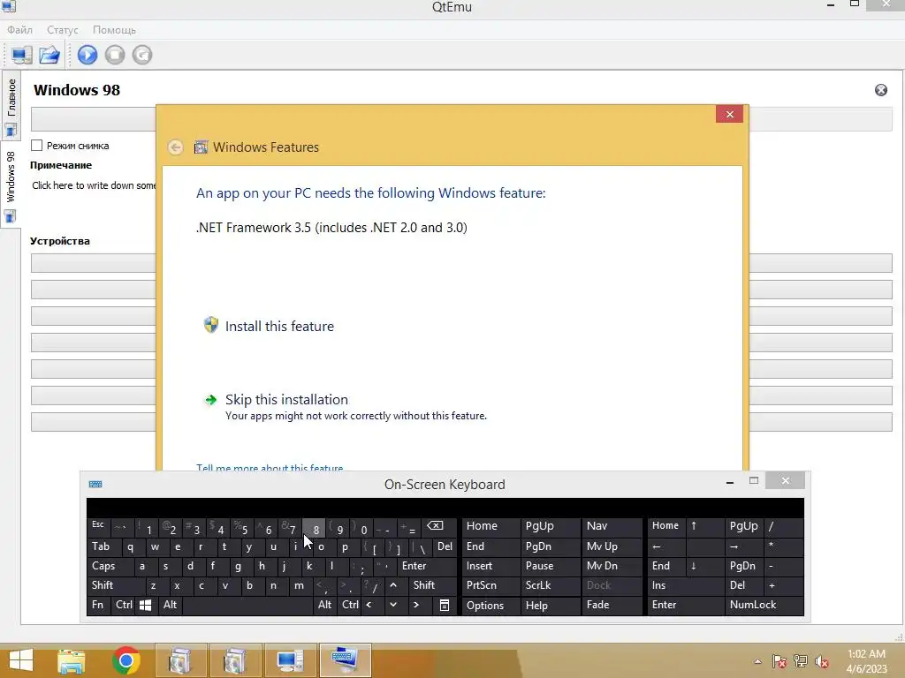Open File Explorer from the taskbar

tap(71, 660)
